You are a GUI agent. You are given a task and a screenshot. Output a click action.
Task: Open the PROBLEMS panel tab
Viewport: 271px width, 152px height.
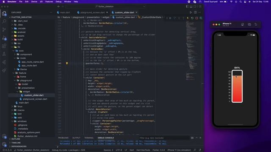(63, 138)
